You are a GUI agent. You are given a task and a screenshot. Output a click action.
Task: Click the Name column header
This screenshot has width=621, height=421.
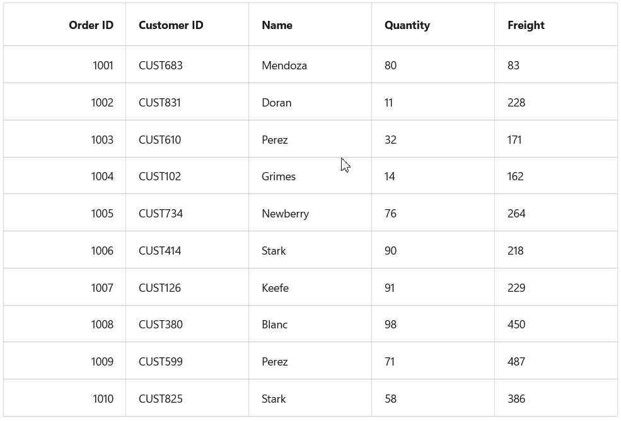pyautogui.click(x=277, y=25)
